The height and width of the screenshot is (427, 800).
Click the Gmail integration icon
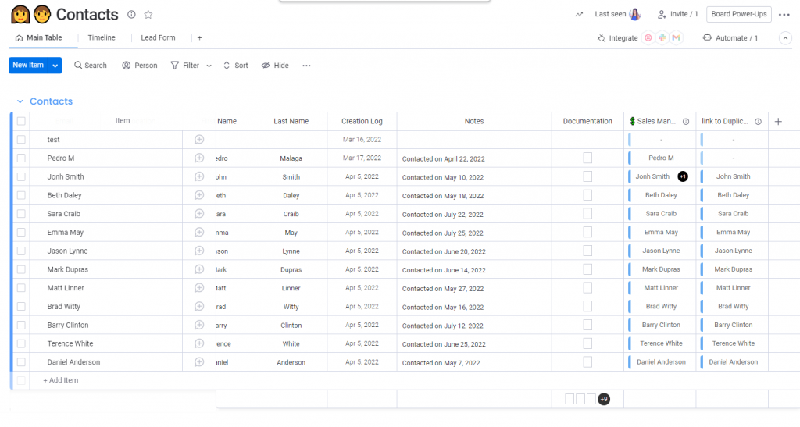tap(676, 37)
